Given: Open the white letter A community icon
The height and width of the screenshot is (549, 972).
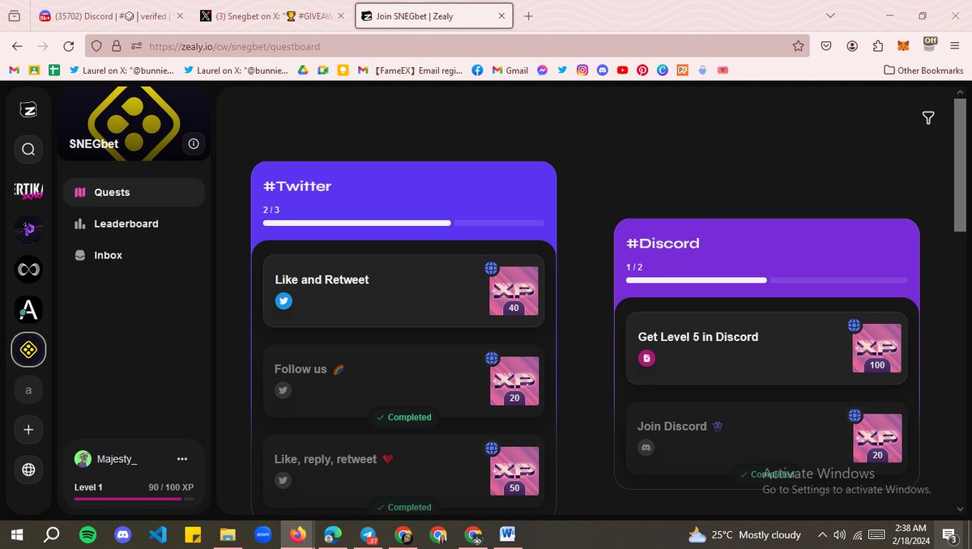Looking at the screenshot, I should coord(28,309).
